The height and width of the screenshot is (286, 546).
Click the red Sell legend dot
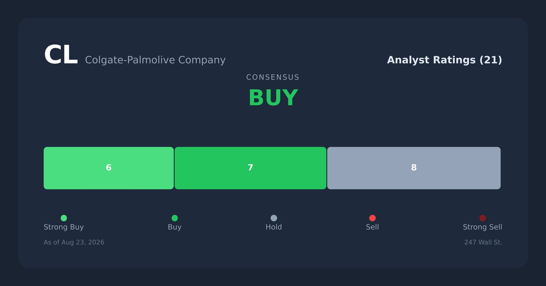click(372, 218)
